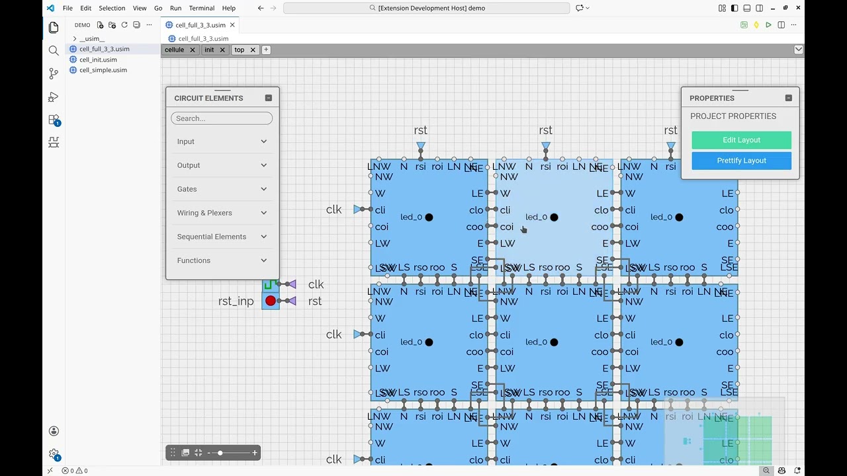Switch to the init circuit tab
This screenshot has width=847, height=476.
click(209, 50)
